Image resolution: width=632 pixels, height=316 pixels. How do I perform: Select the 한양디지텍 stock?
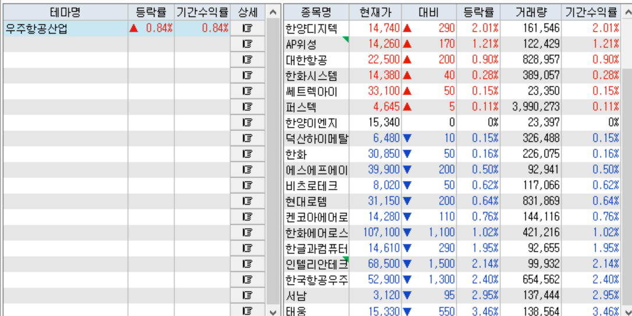coord(311,28)
